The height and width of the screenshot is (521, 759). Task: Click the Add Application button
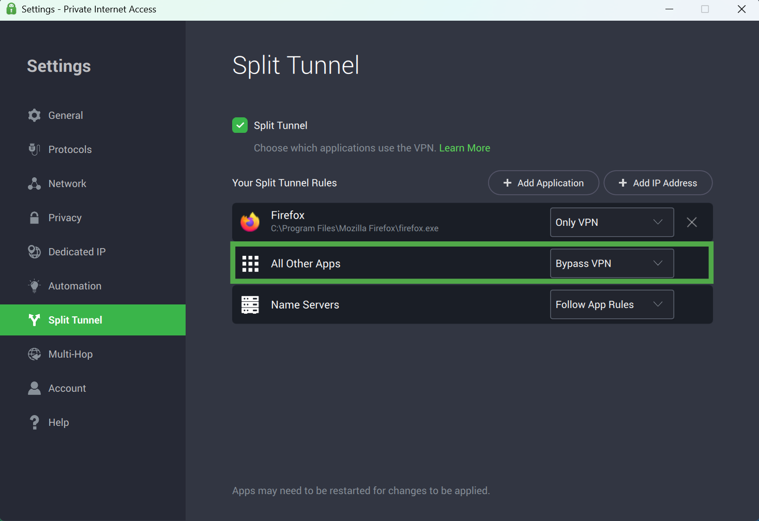pyautogui.click(x=543, y=183)
